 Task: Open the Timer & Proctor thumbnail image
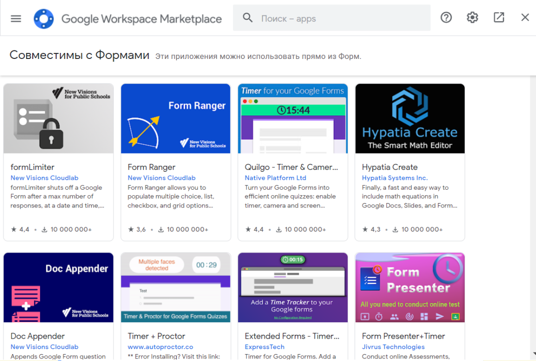point(176,288)
